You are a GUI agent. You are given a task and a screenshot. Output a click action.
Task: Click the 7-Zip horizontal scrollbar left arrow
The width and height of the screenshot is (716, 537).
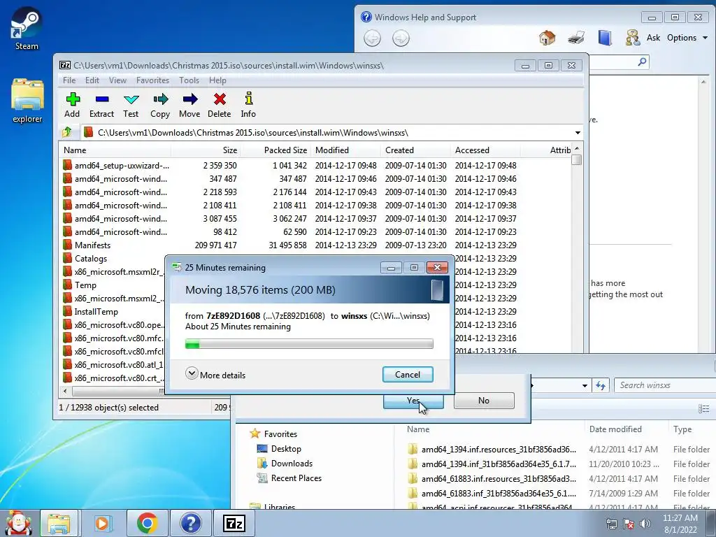(65, 392)
